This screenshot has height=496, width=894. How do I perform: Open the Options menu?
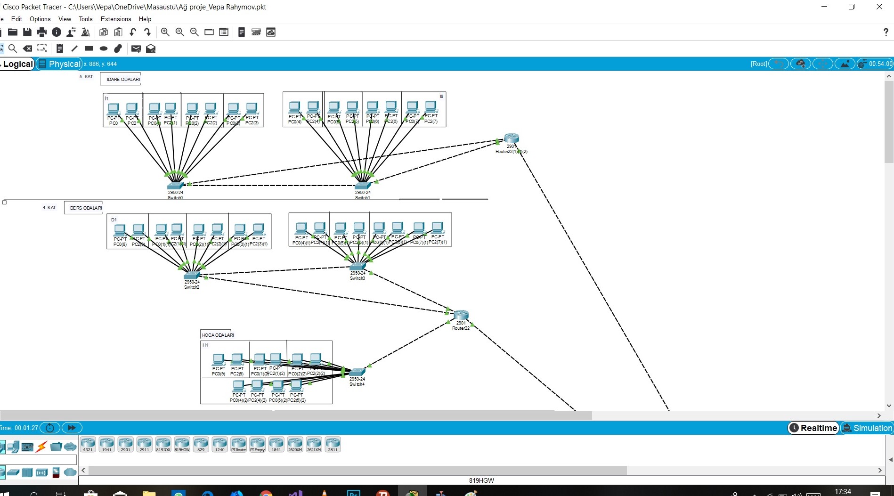pyautogui.click(x=40, y=19)
